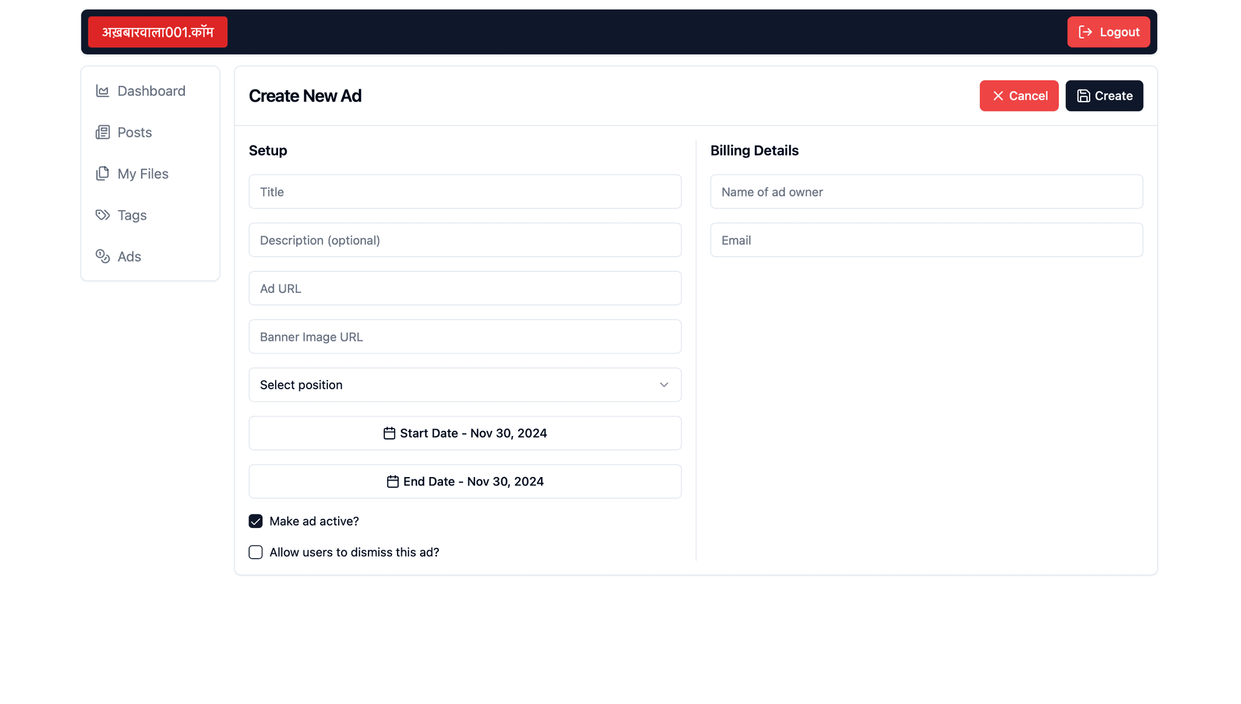Screen dimensions: 1241x704
Task: Click the calendar icon beside End Date
Action: pyautogui.click(x=393, y=482)
